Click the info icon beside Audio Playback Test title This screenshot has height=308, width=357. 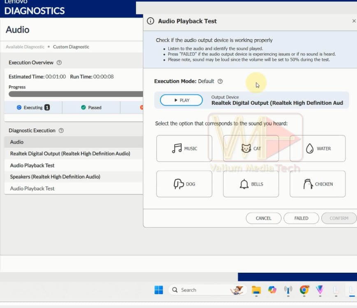point(151,21)
